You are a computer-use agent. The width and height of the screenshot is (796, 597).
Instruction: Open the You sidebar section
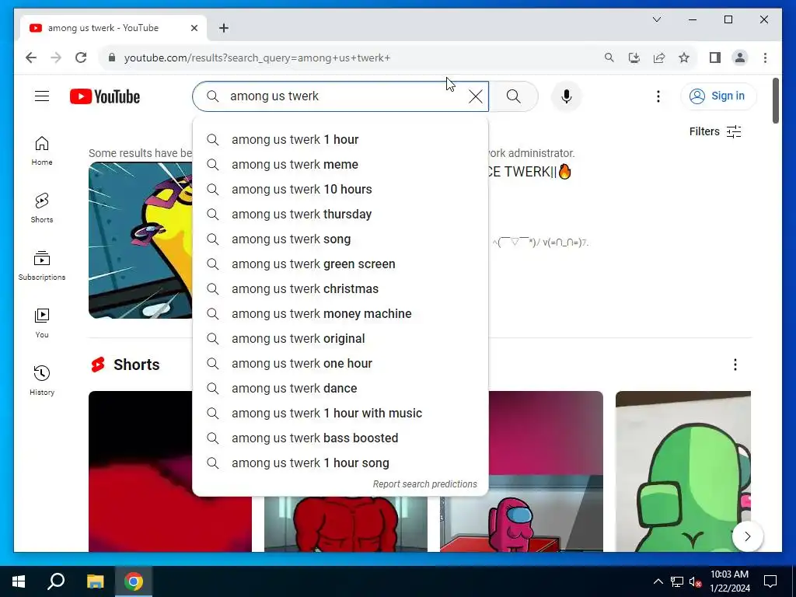pyautogui.click(x=42, y=323)
